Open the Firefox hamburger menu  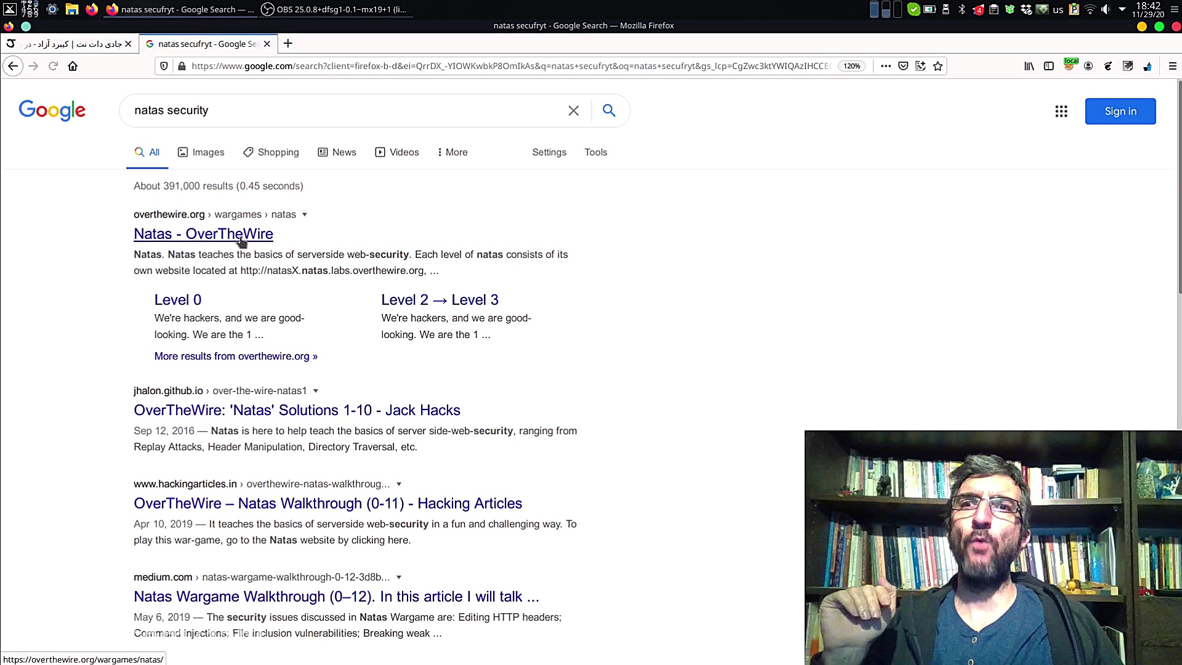point(1172,66)
